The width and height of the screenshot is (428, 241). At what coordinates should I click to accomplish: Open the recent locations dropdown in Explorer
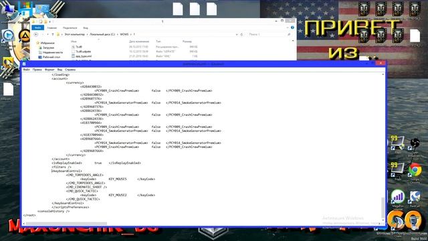coord(47,34)
